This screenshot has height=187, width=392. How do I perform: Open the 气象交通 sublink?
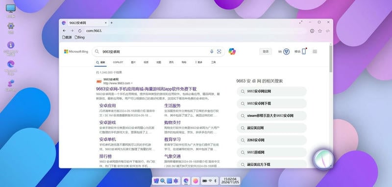[172, 156]
